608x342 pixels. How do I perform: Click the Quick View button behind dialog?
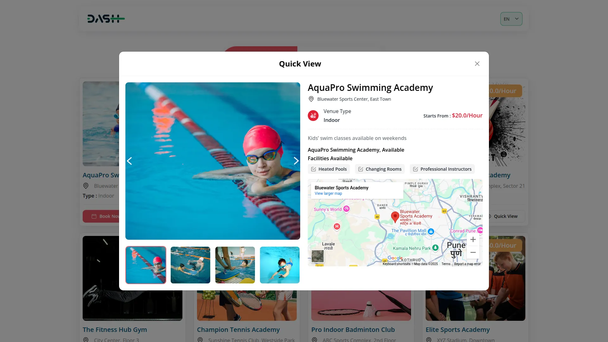(505, 216)
